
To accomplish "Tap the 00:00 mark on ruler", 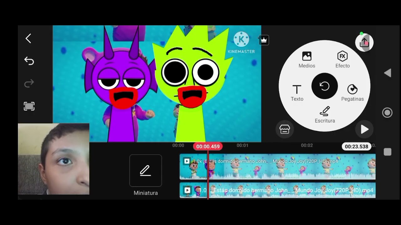I will click(178, 145).
